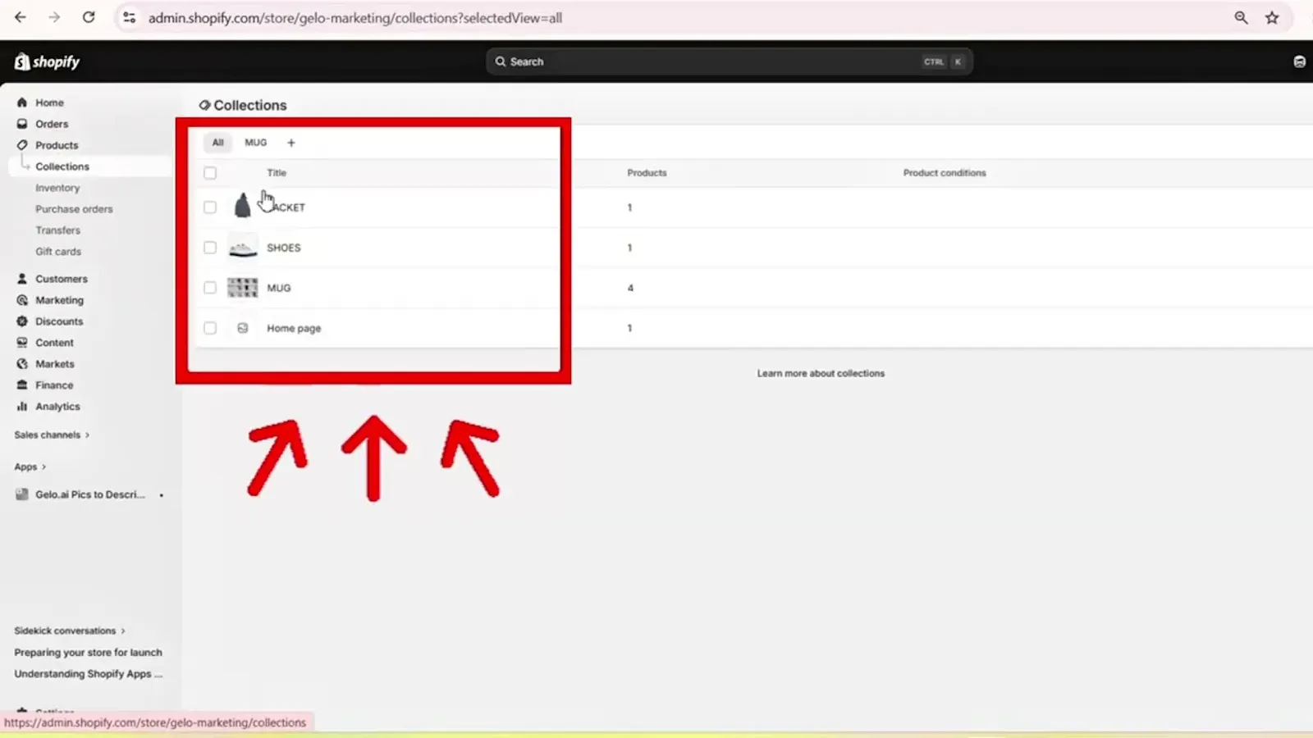Open Gift cards in sidebar
The image size is (1313, 738).
coord(58,252)
